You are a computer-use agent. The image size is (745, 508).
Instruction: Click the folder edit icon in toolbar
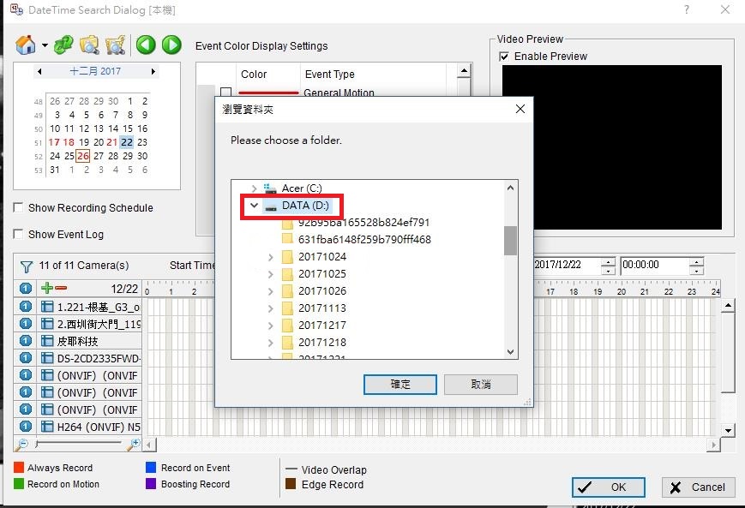click(x=113, y=45)
